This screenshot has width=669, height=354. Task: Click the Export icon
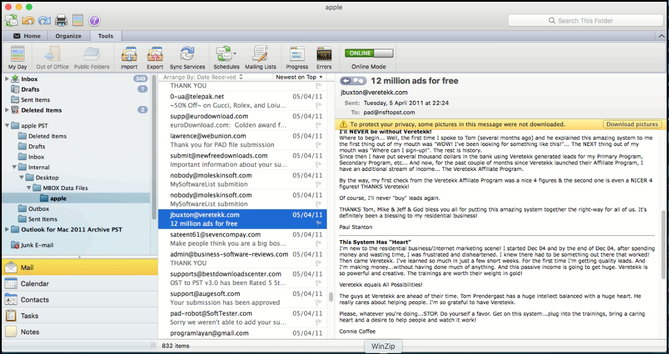pyautogui.click(x=155, y=57)
